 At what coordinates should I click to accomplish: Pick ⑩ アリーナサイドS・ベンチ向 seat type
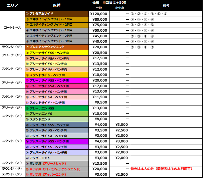click(57, 64)
